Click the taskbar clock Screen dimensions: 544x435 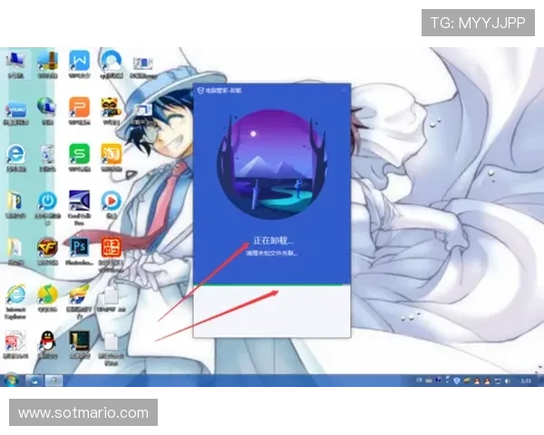tap(527, 380)
